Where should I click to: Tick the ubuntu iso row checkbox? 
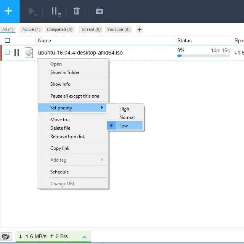tap(7, 52)
